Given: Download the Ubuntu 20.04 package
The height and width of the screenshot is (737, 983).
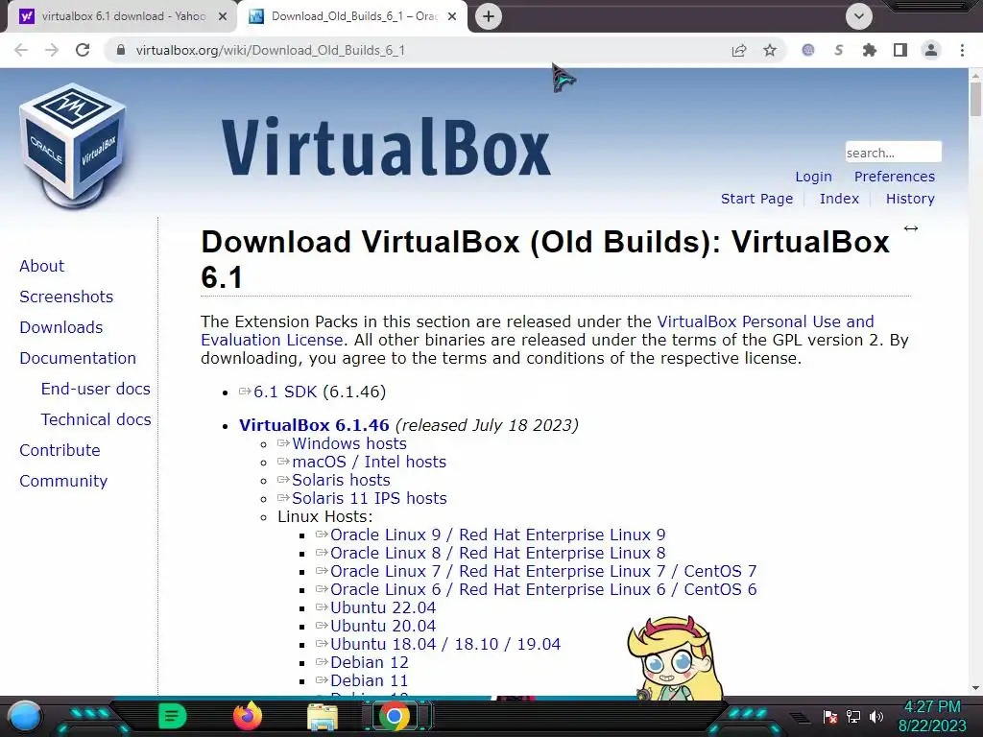Looking at the screenshot, I should pyautogui.click(x=382, y=626).
